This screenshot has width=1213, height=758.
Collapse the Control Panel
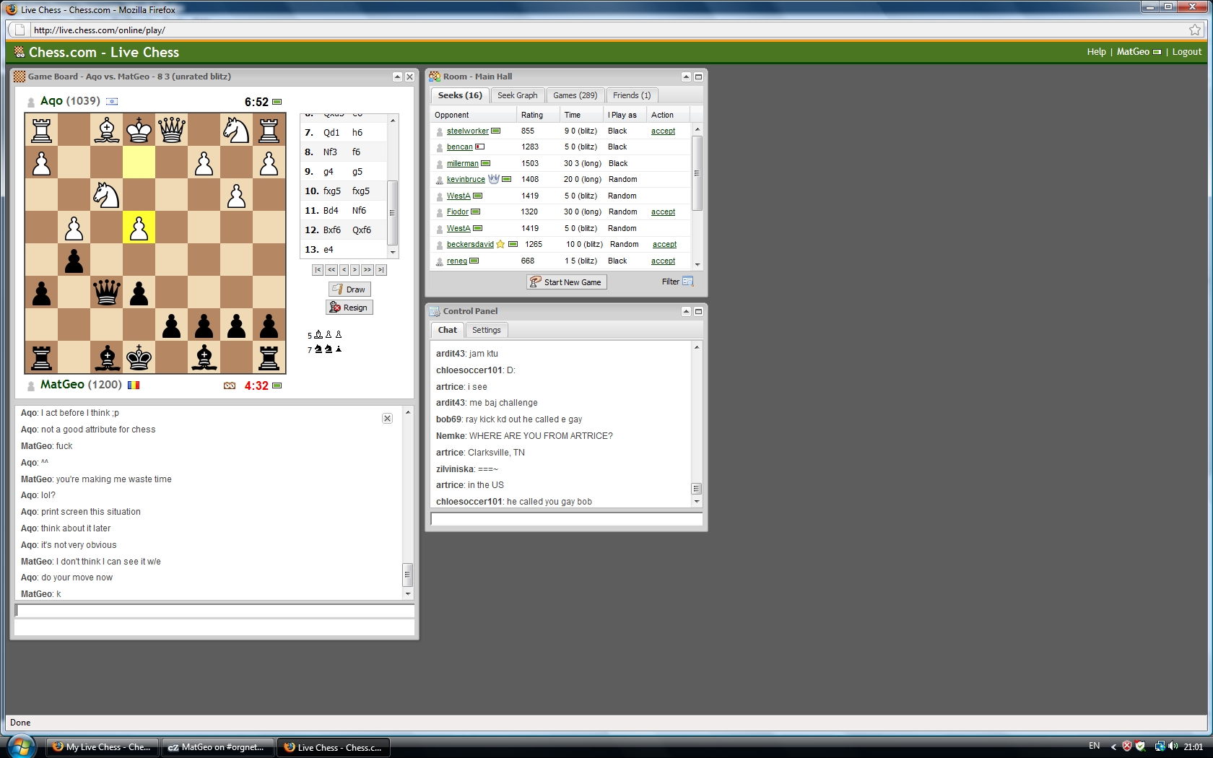click(x=686, y=311)
